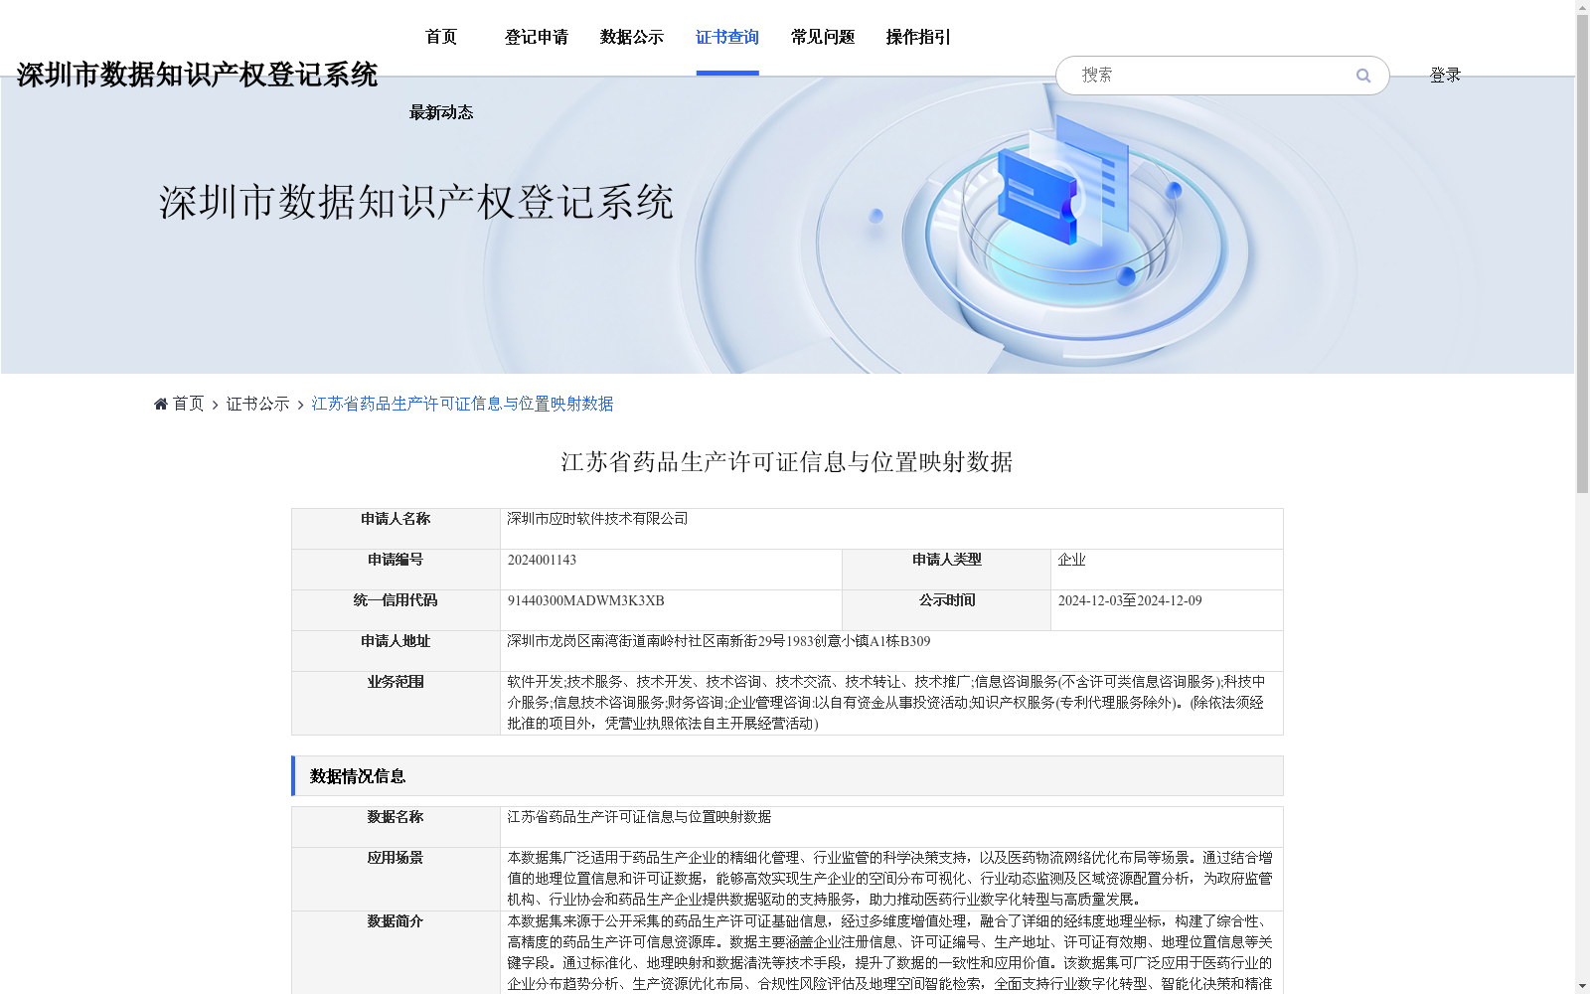Click the 申请人类型 label cell
The image size is (1590, 994).
(x=946, y=570)
